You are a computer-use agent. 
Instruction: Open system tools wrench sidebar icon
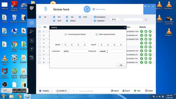pyautogui.click(x=32, y=40)
